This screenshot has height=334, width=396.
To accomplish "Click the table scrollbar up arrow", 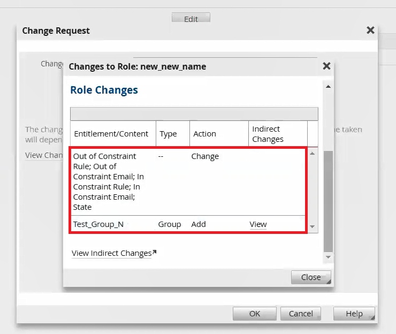I will (x=313, y=154).
